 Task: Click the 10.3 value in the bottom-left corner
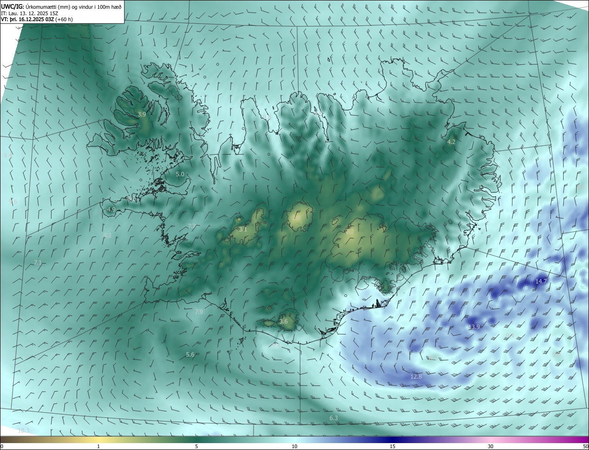point(23,430)
